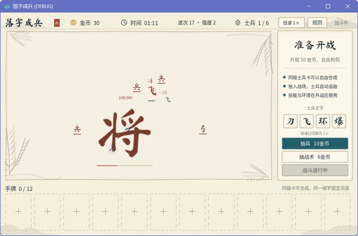The width and height of the screenshot is (358, 236).
Task: Minimize the 落字成兵 window
Action: 309,6
